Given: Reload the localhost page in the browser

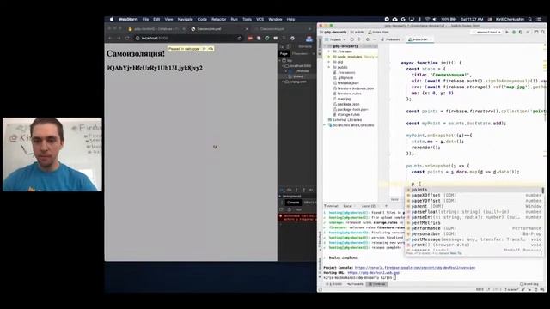Looking at the screenshot, I should pyautogui.click(x=127, y=38).
